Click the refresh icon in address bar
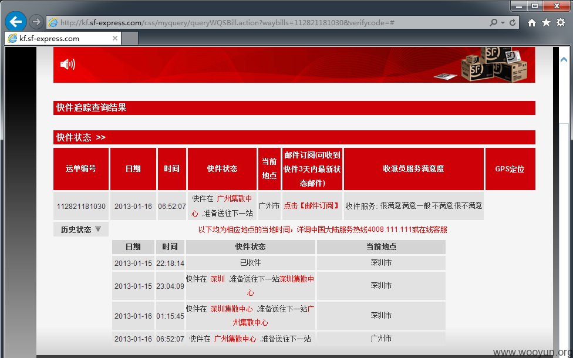 click(513, 23)
